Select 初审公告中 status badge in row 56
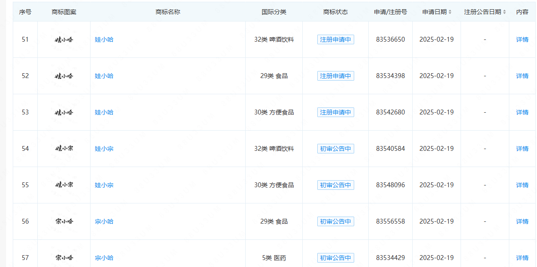The height and width of the screenshot is (267, 537). coord(335,221)
